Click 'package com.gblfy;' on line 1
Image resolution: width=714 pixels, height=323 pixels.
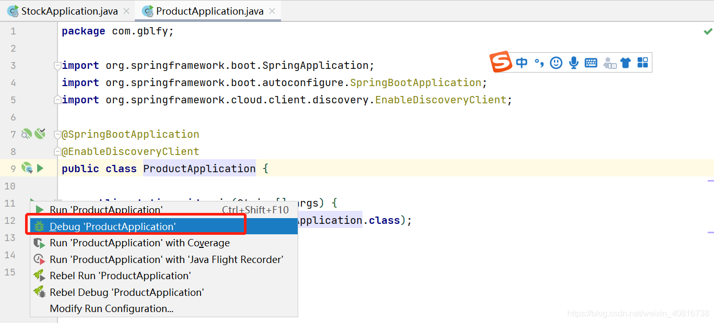tap(118, 31)
